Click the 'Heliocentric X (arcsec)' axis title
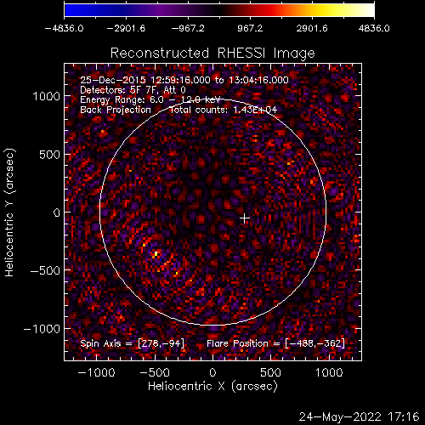 (x=212, y=386)
